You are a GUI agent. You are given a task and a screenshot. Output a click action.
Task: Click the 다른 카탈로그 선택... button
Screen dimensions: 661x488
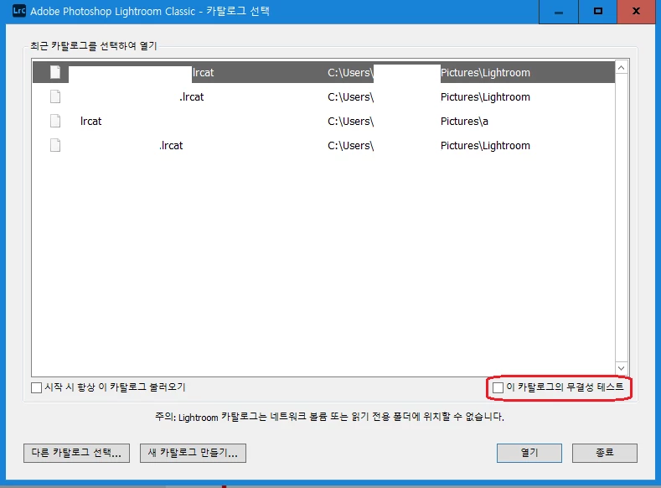click(x=76, y=453)
